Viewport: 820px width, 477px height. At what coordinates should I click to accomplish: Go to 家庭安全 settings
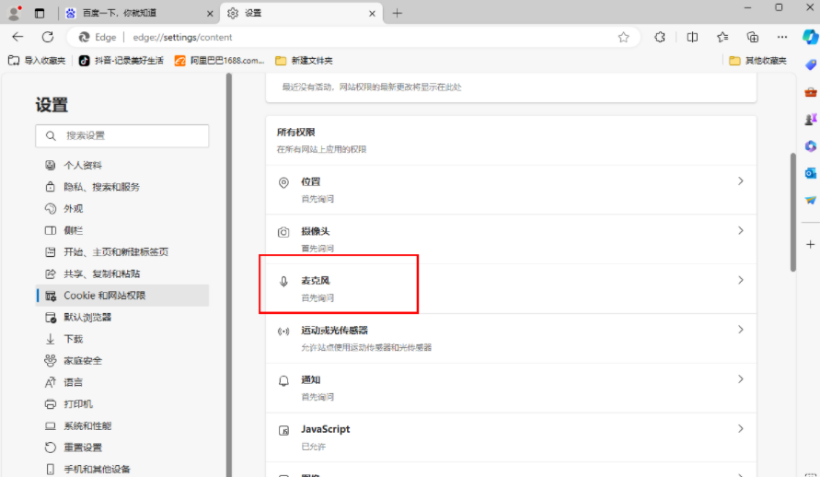122,360
